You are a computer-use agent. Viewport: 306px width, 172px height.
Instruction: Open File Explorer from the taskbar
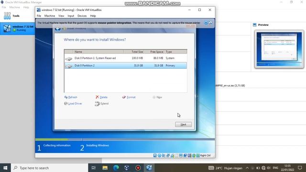[x=105, y=168]
